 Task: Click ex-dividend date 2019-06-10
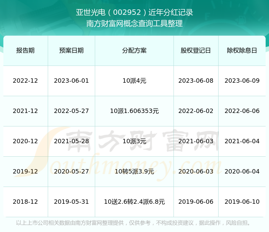242,202
